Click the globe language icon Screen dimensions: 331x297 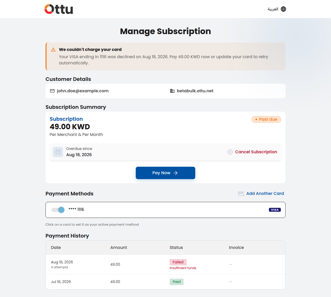click(283, 9)
